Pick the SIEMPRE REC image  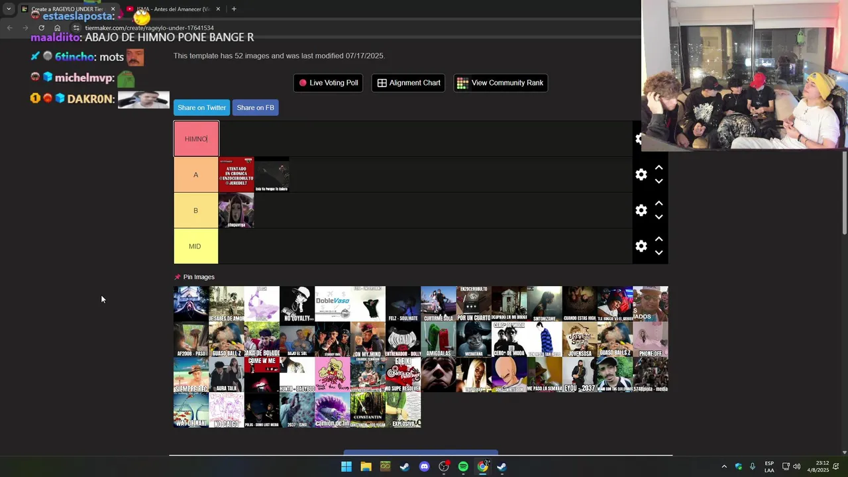[x=191, y=374]
